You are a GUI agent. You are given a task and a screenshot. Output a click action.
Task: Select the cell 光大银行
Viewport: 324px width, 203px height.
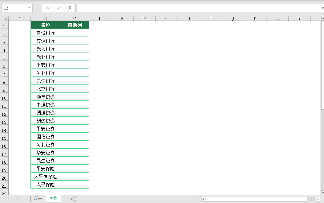[x=45, y=49]
